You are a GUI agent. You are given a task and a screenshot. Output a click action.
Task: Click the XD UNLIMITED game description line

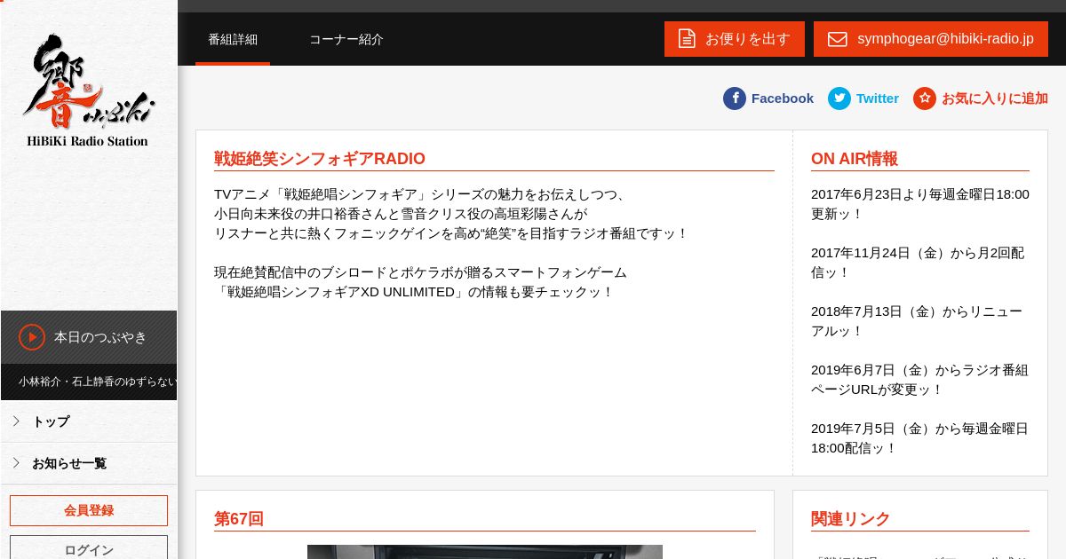pos(414,292)
